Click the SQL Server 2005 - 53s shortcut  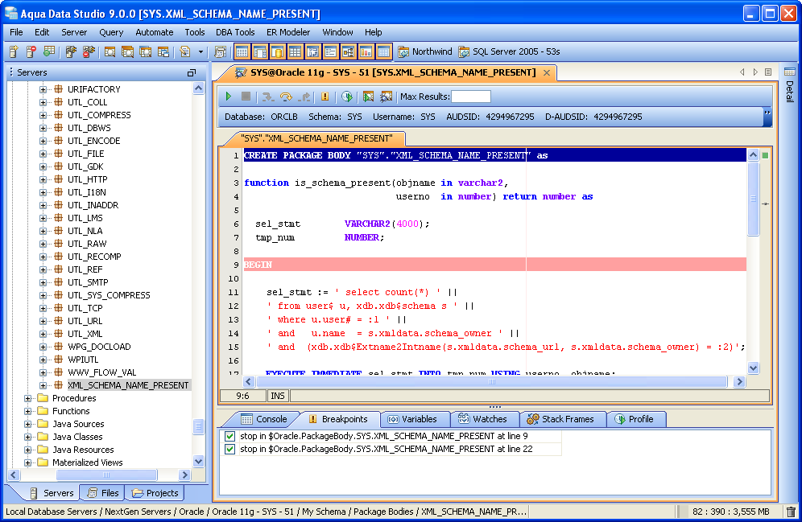pos(509,51)
